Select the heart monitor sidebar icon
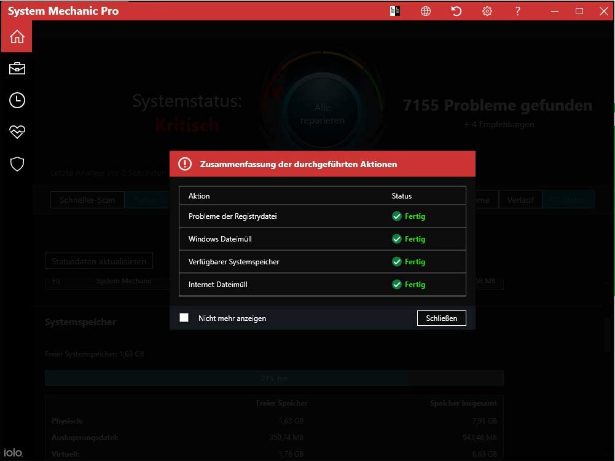 click(17, 132)
